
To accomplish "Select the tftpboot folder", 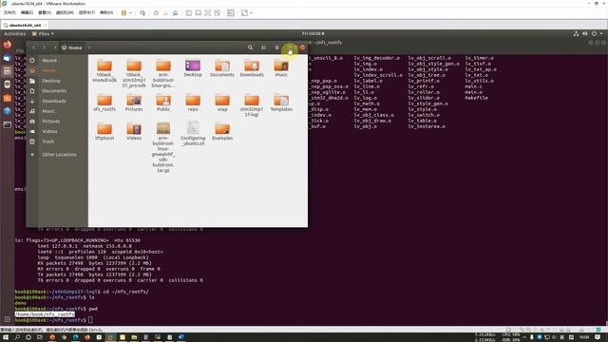I will point(104,131).
